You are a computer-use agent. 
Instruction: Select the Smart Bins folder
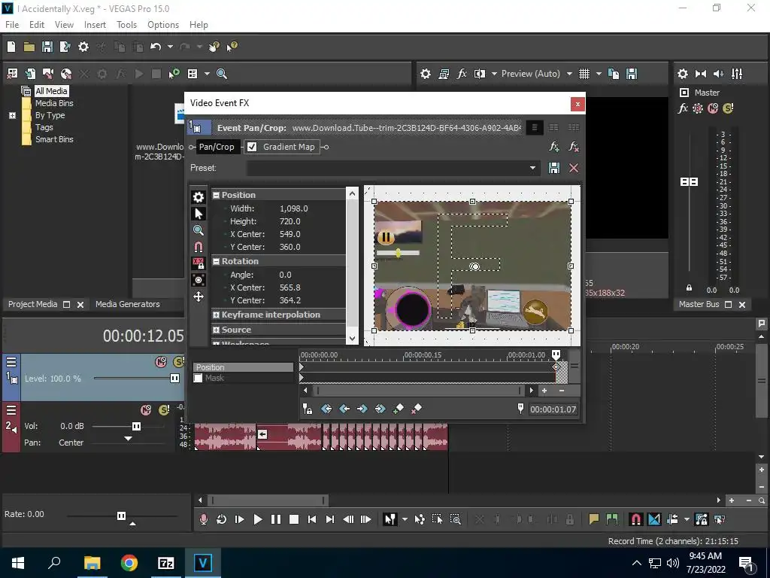point(54,139)
